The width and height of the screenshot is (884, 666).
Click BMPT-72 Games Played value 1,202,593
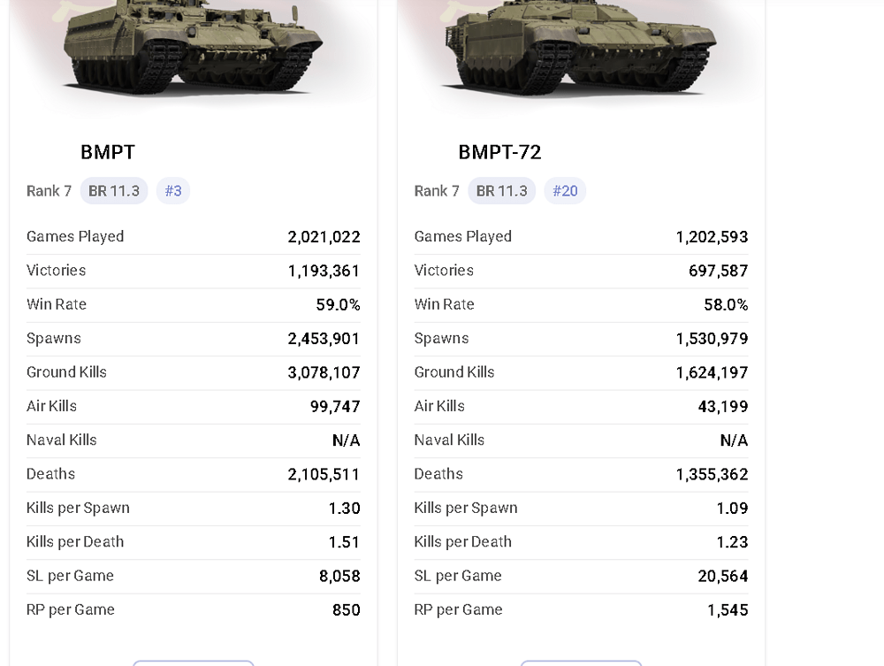coord(712,237)
